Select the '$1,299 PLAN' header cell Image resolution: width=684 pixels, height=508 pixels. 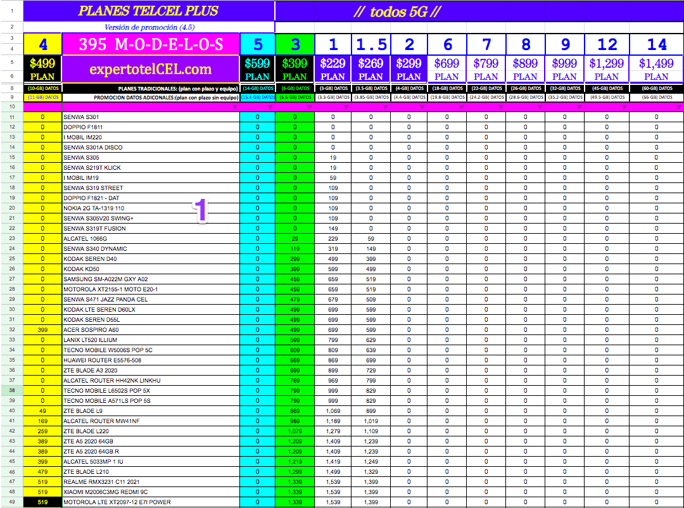click(607, 69)
